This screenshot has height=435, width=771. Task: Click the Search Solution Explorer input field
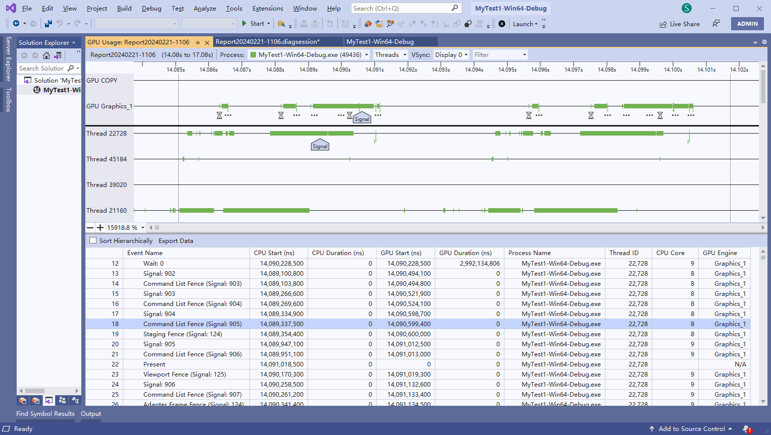click(x=42, y=68)
